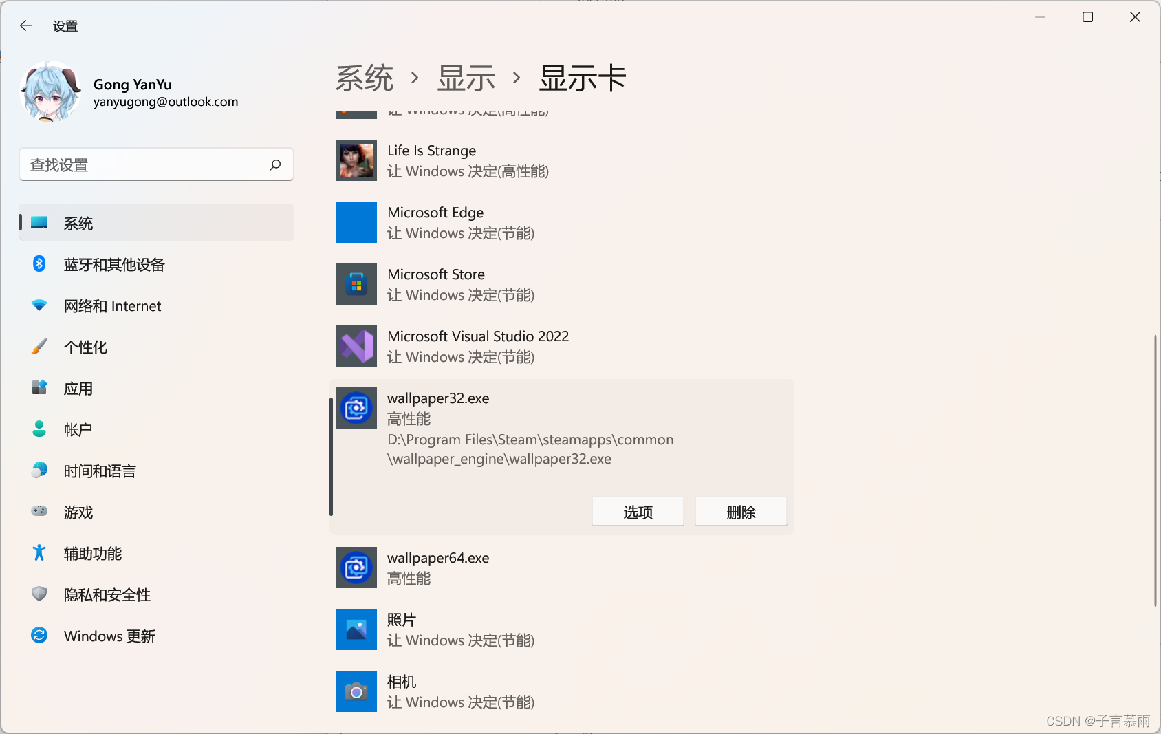Click the 时间和语言 globe clock icon

[x=39, y=471]
